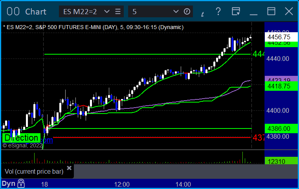Click the 4400.00 price scale value
This screenshot has height=189, width=299.
[x=278, y=111]
